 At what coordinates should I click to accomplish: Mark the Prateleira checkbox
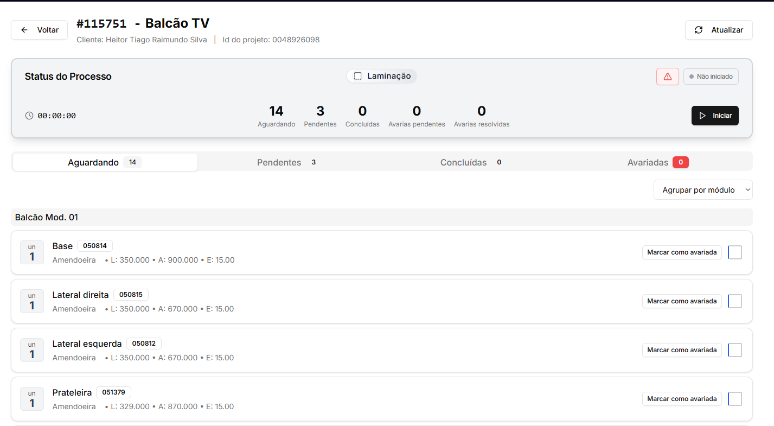[x=735, y=399]
